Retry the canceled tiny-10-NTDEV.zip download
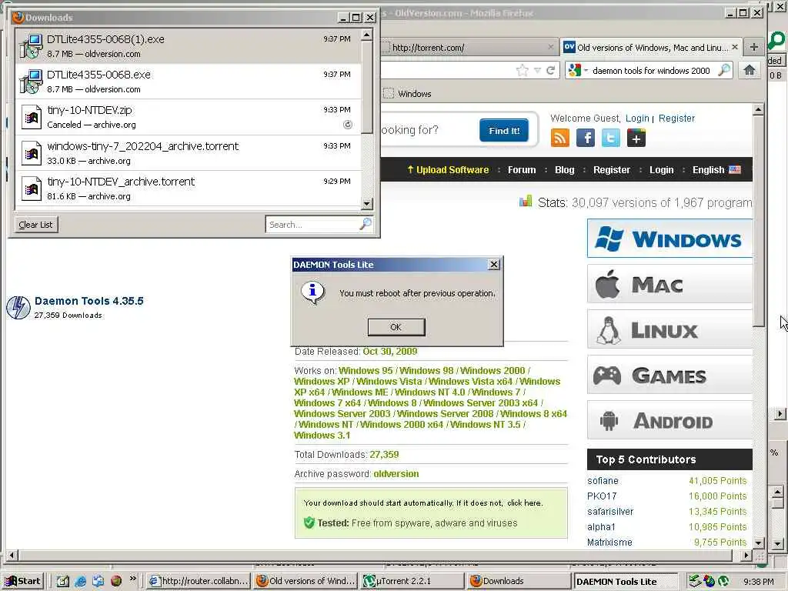 tap(347, 125)
